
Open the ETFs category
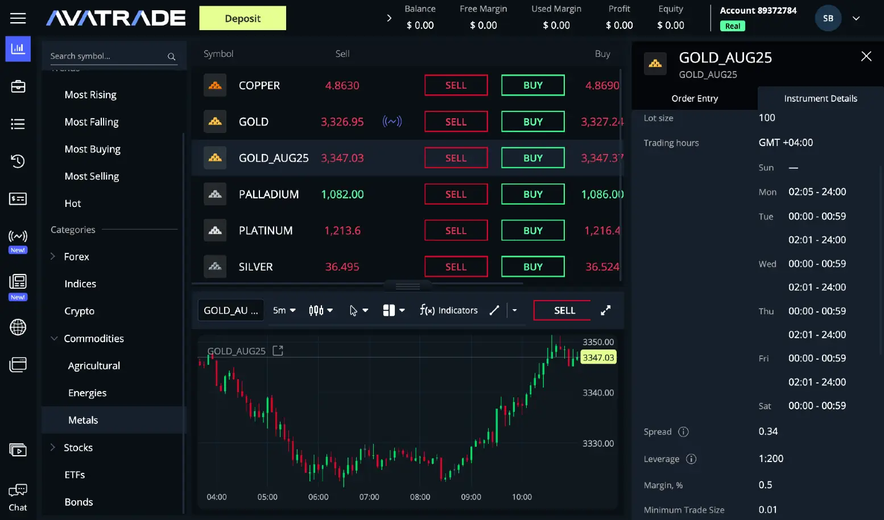click(75, 475)
